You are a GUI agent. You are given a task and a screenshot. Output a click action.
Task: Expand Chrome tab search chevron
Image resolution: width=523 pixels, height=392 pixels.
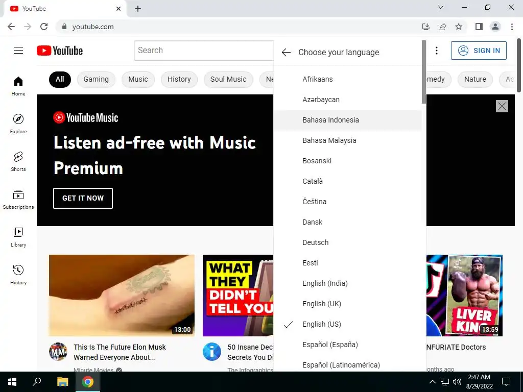point(441,7)
